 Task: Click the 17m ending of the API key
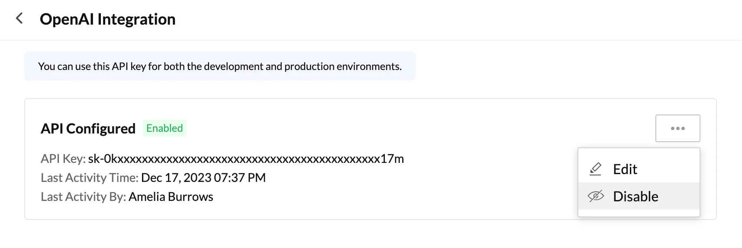click(x=392, y=159)
